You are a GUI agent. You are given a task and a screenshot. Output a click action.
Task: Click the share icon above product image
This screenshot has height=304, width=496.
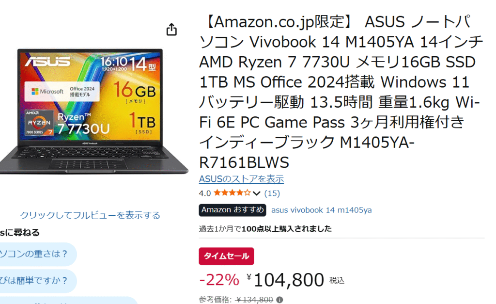171,30
